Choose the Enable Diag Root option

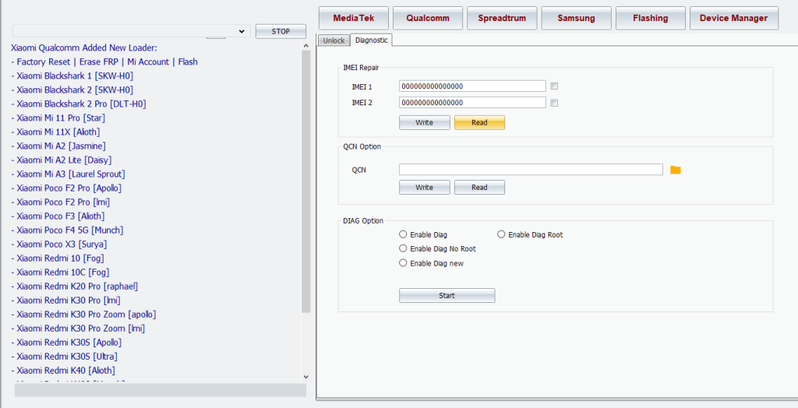tap(501, 234)
